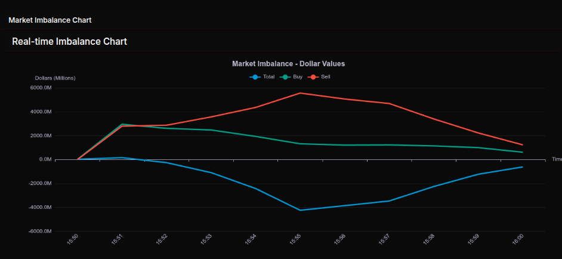Click the Sell line endpoint at 16:00
Viewport: 562px width, 259px height.
click(523, 145)
